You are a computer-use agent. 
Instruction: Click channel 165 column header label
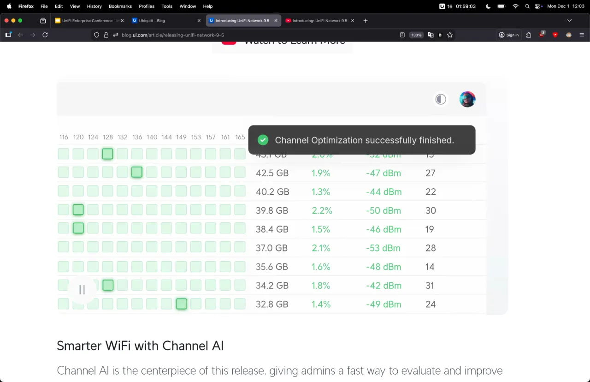pyautogui.click(x=240, y=137)
